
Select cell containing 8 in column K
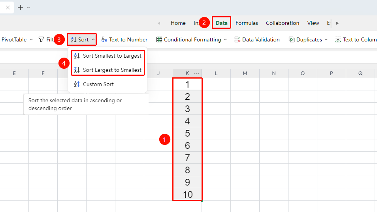click(x=187, y=170)
